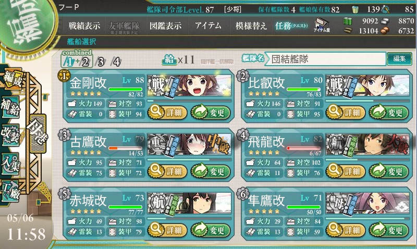This screenshot has width=417, height=249.
Task: Open the 任務 quest menu
Action: [x=291, y=26]
